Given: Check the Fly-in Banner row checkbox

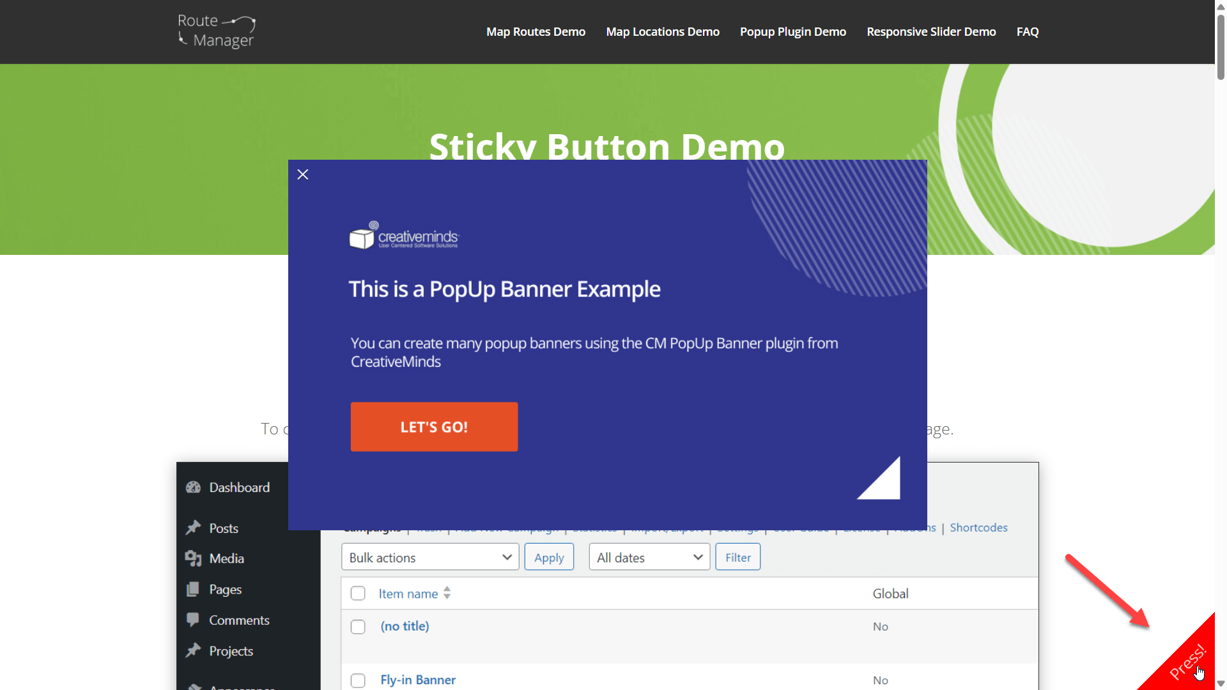Looking at the screenshot, I should [358, 680].
